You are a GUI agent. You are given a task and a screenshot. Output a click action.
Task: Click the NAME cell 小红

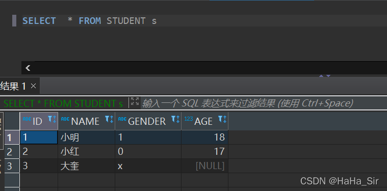point(86,152)
